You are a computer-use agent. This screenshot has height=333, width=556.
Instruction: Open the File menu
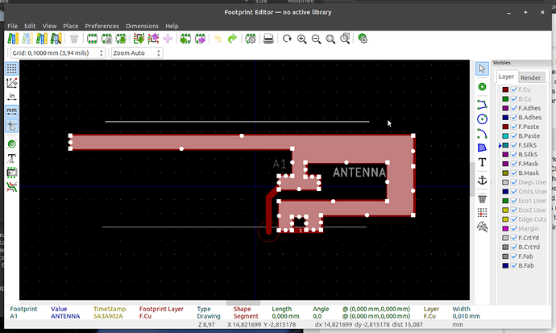[x=12, y=26]
